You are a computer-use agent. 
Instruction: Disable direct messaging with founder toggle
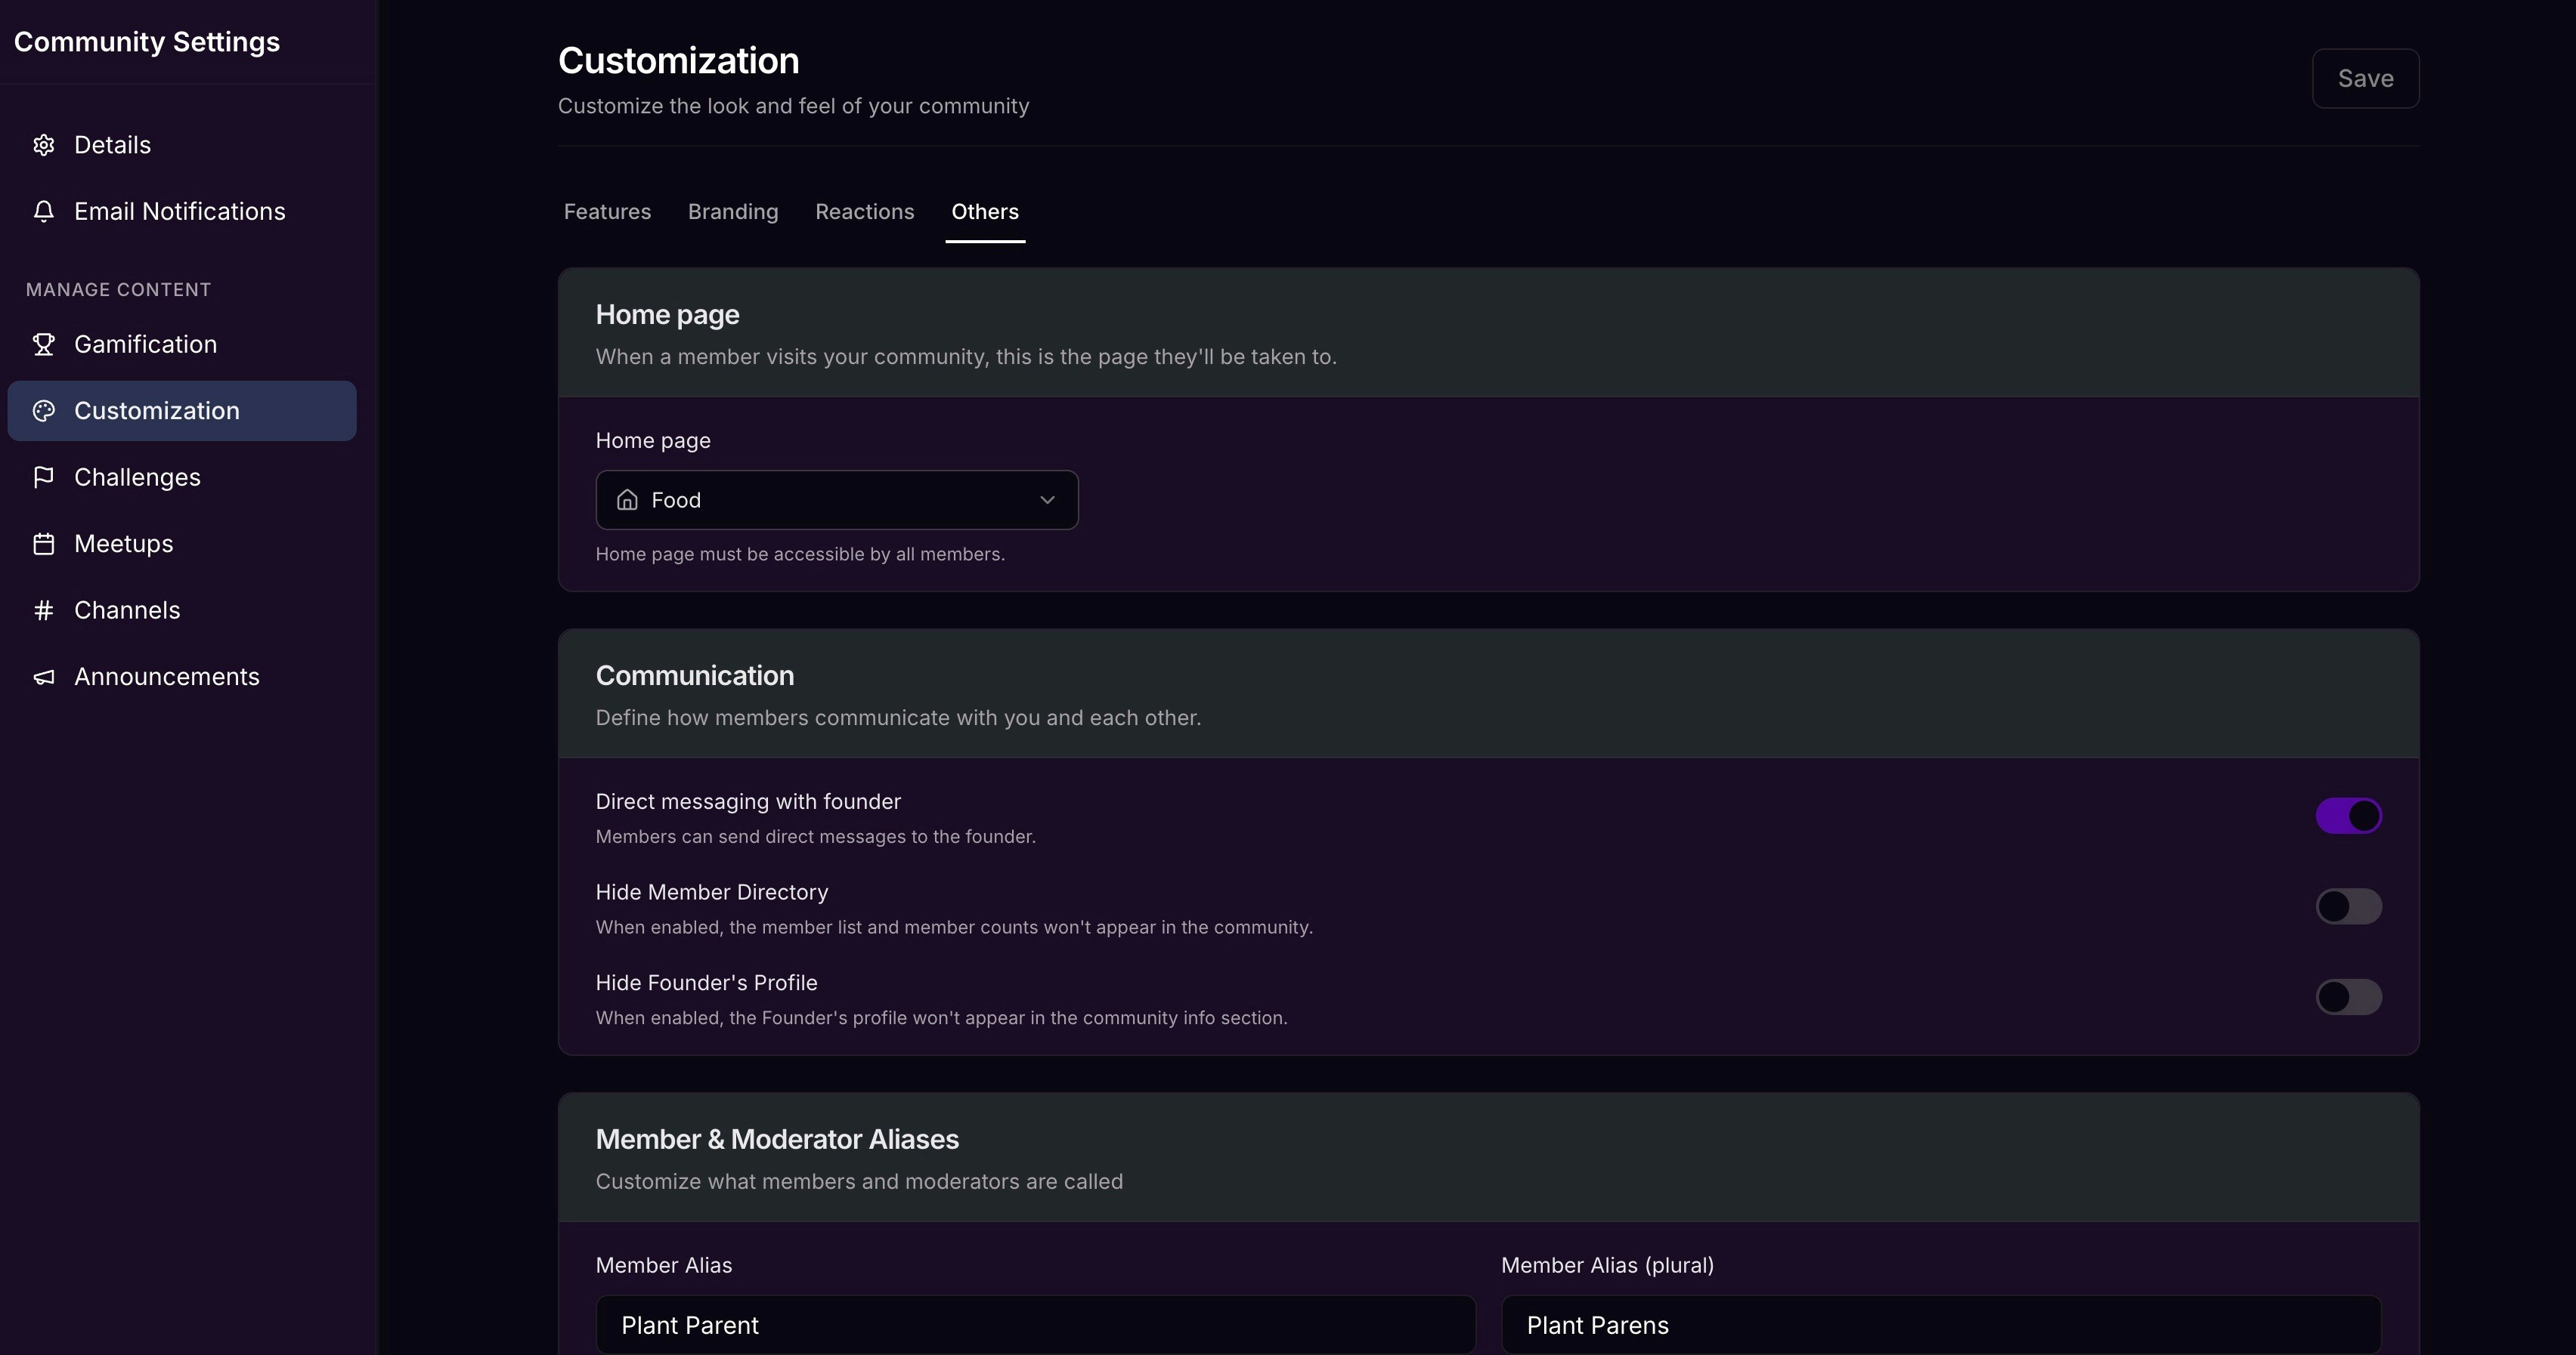[2348, 816]
